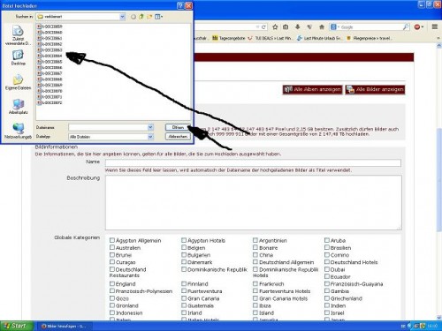Click into the Beschreibung text area

click(254, 202)
